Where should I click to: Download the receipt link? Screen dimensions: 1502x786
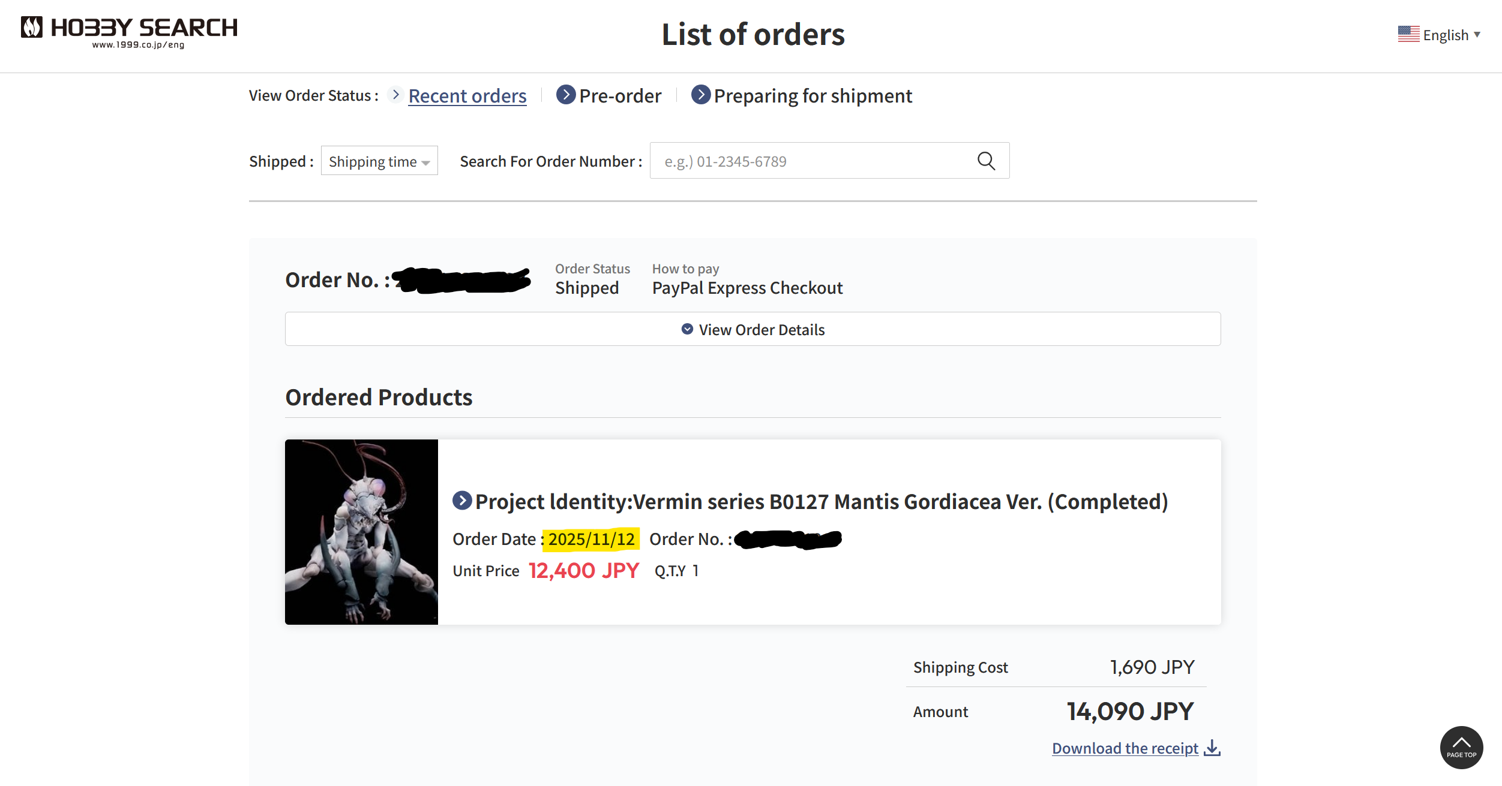(1125, 748)
